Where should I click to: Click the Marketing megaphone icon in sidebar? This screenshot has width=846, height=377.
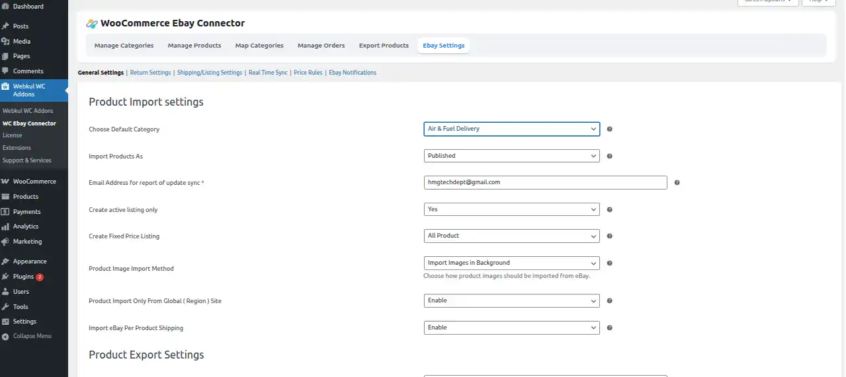pyautogui.click(x=6, y=242)
